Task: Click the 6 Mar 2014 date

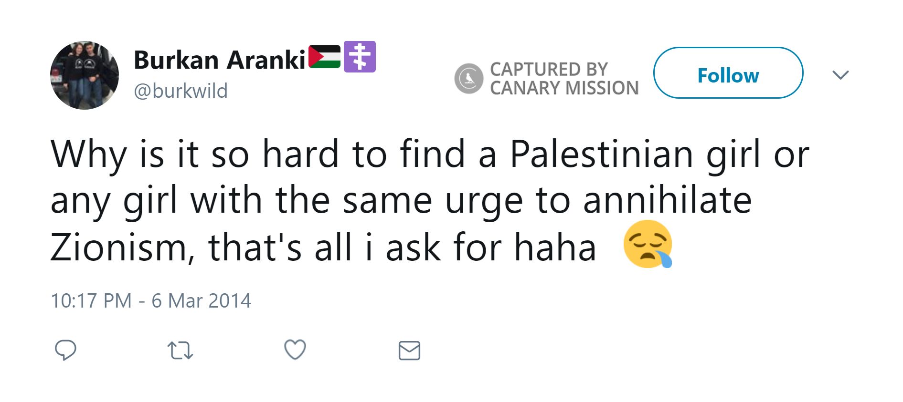Action: [x=201, y=301]
